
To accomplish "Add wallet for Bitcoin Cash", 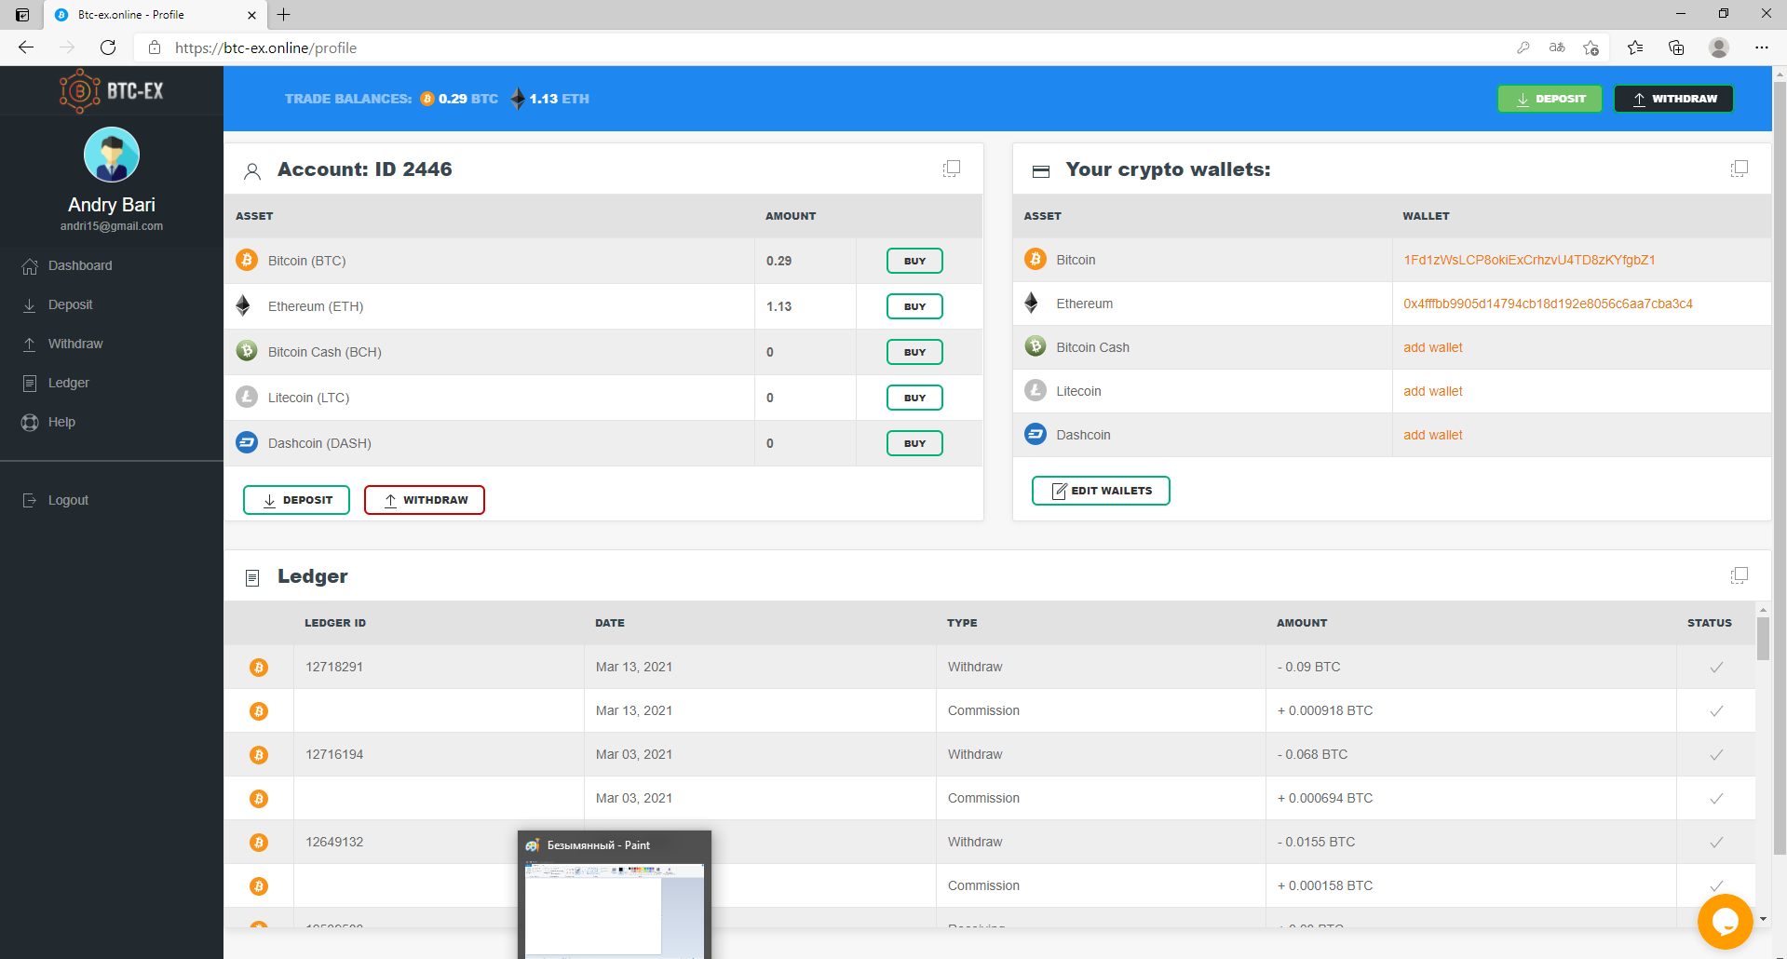I will point(1433,347).
